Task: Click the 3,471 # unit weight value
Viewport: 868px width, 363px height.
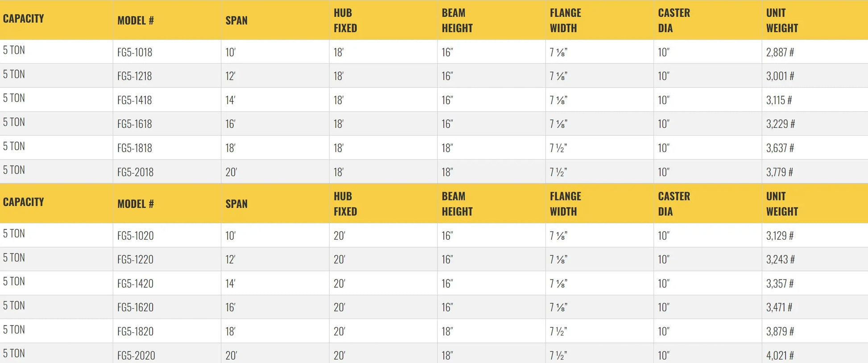Action: pos(779,307)
